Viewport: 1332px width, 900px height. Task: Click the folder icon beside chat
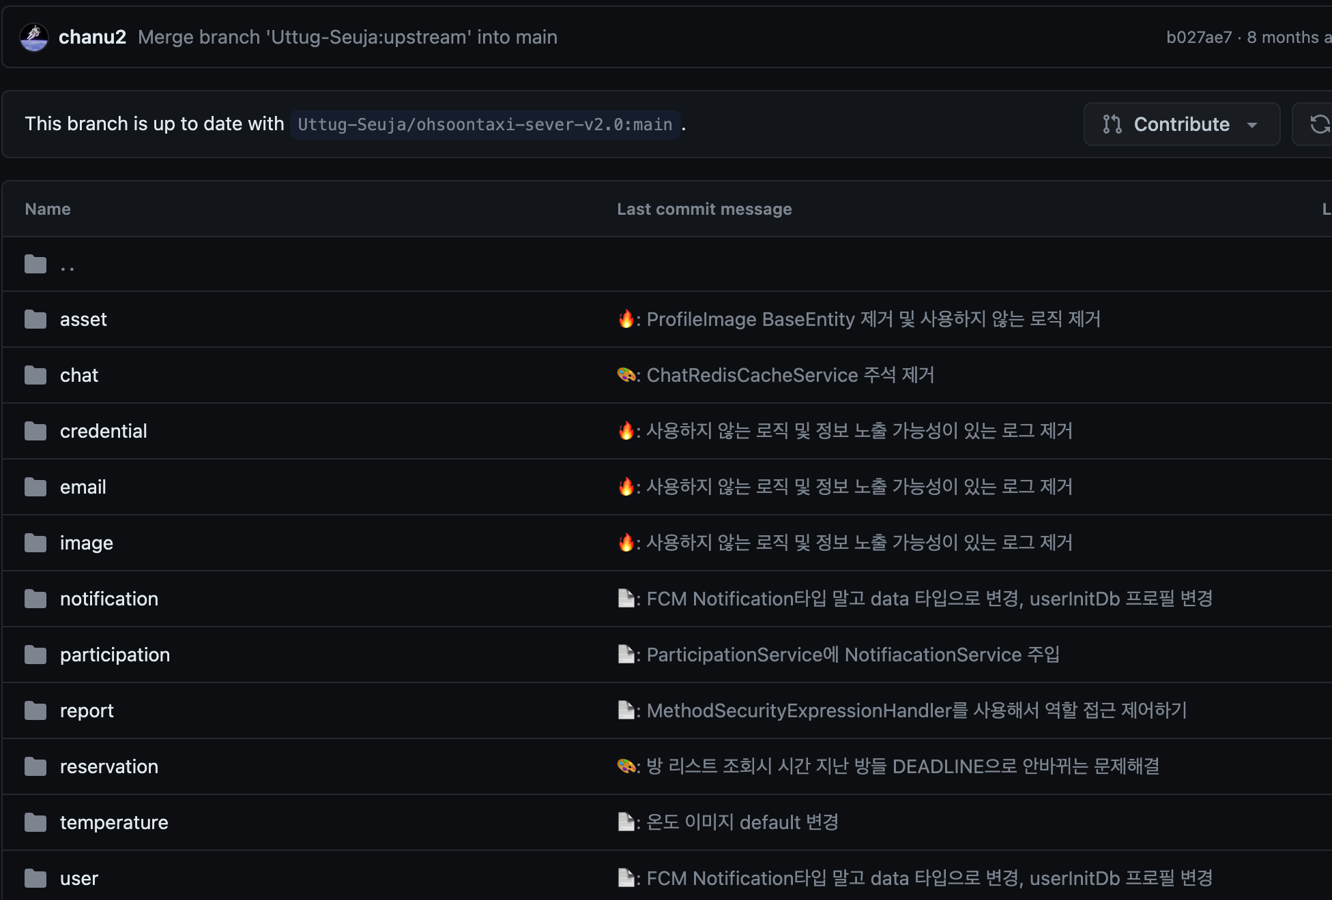(35, 375)
